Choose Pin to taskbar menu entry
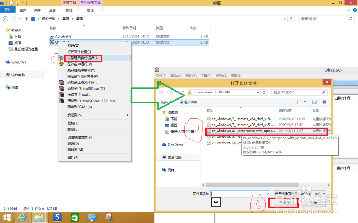The width and height of the screenshot is (358, 223). point(79,107)
